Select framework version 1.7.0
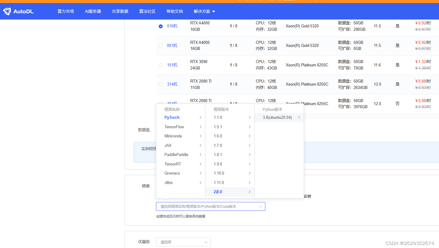This screenshot has height=248, width=439. (x=230, y=145)
